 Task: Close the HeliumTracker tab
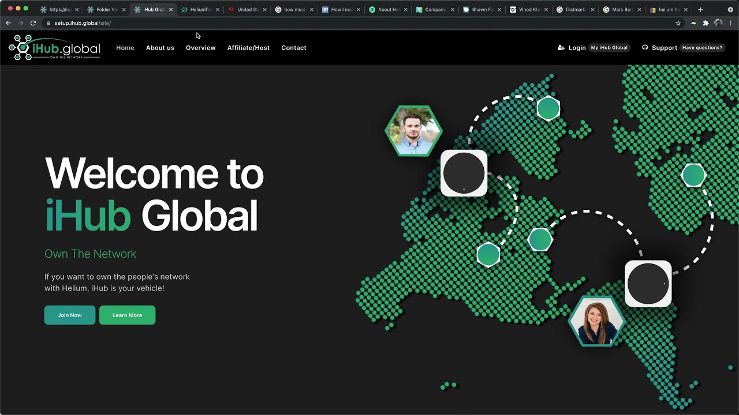(218, 10)
